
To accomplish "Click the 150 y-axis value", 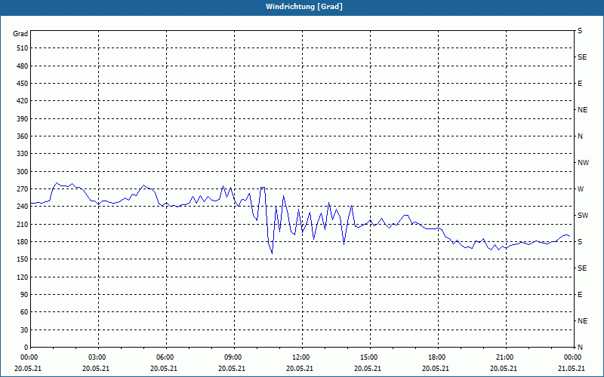I will [x=22, y=259].
